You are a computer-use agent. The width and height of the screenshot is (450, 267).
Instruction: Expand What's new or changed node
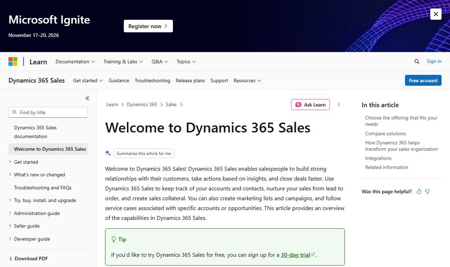coord(10,174)
